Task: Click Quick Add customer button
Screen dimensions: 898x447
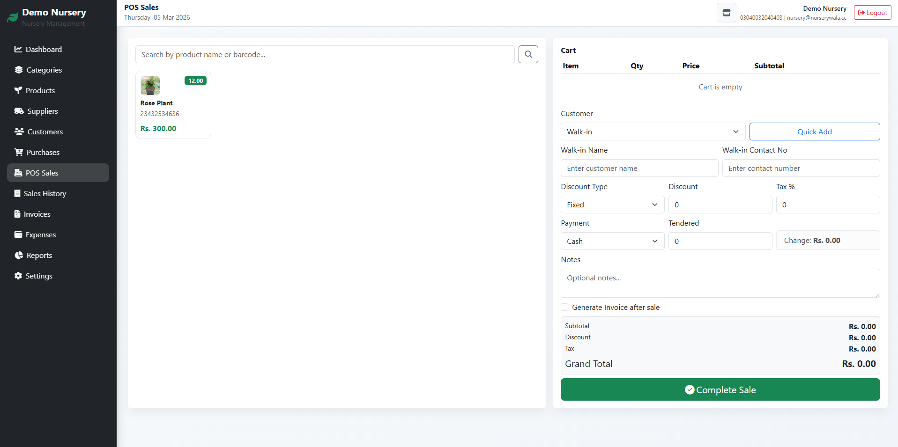Action: tap(814, 132)
